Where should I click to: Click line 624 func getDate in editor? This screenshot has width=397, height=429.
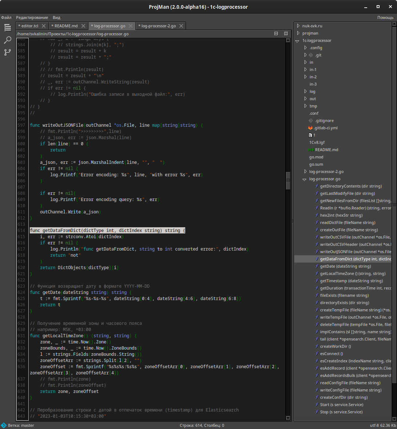click(81, 292)
